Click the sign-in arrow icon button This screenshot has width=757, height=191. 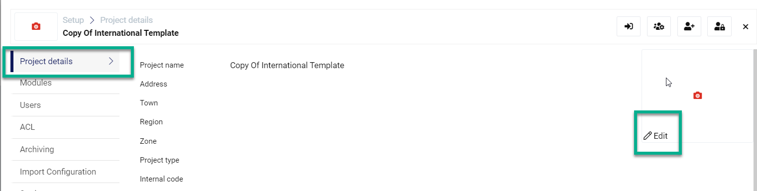point(629,27)
